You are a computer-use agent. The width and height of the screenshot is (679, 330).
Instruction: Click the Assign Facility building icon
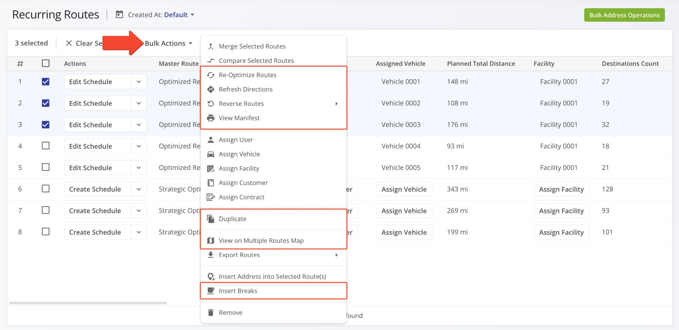point(211,169)
